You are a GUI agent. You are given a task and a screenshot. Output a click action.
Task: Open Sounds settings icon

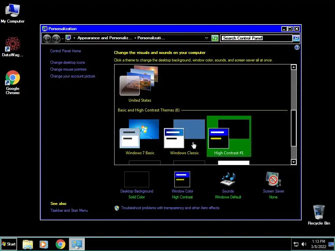pos(228,179)
